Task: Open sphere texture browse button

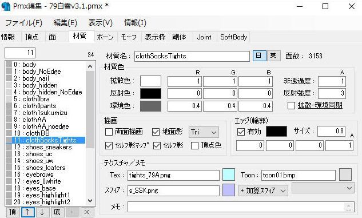Action: tap(229, 190)
